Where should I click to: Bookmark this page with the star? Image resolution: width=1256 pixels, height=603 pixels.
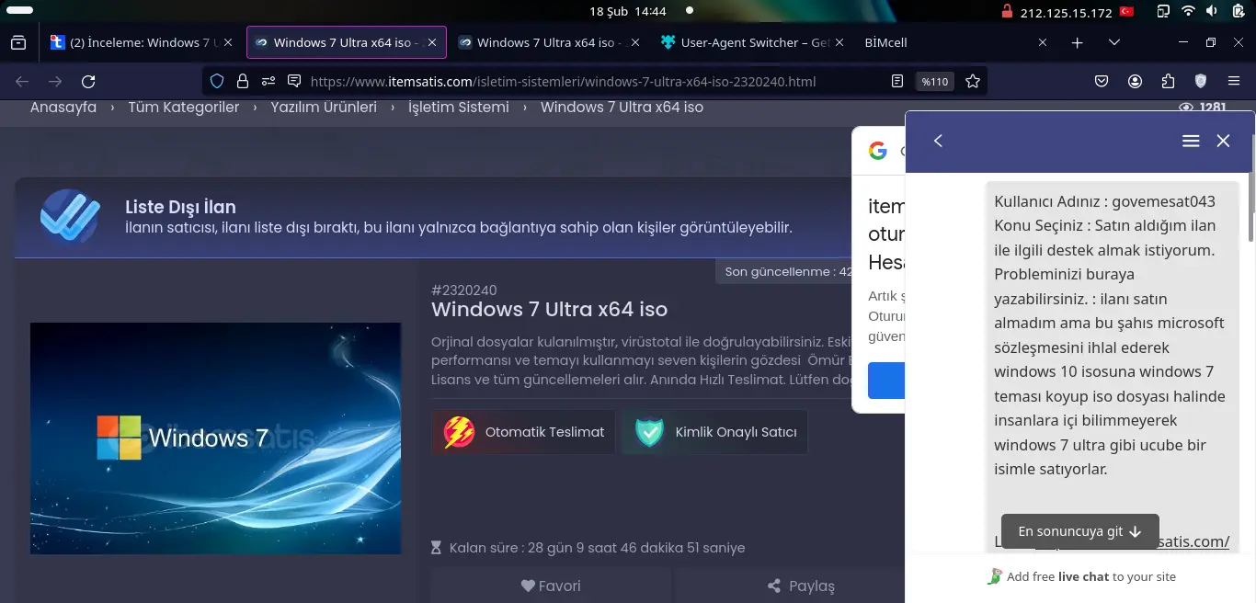[x=973, y=81]
